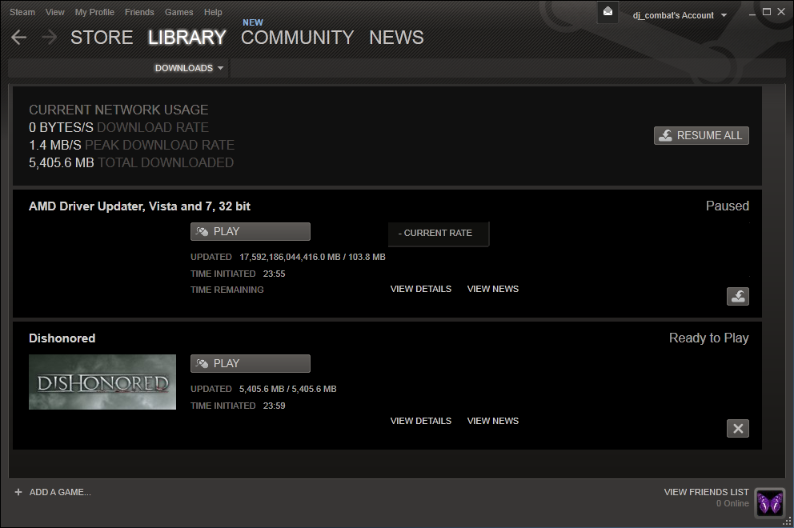The width and height of the screenshot is (794, 528).
Task: View news for AMD Driver Updater
Action: [x=492, y=289]
